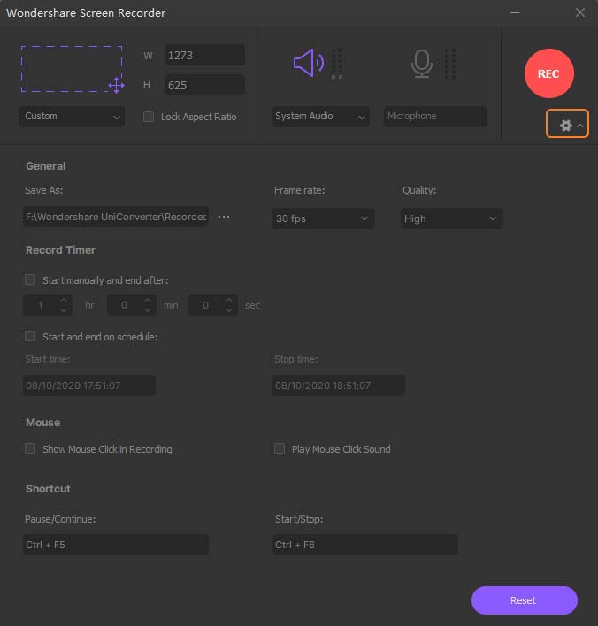This screenshot has width=598, height=626.
Task: Expand the System Audio dropdown
Action: pos(320,117)
